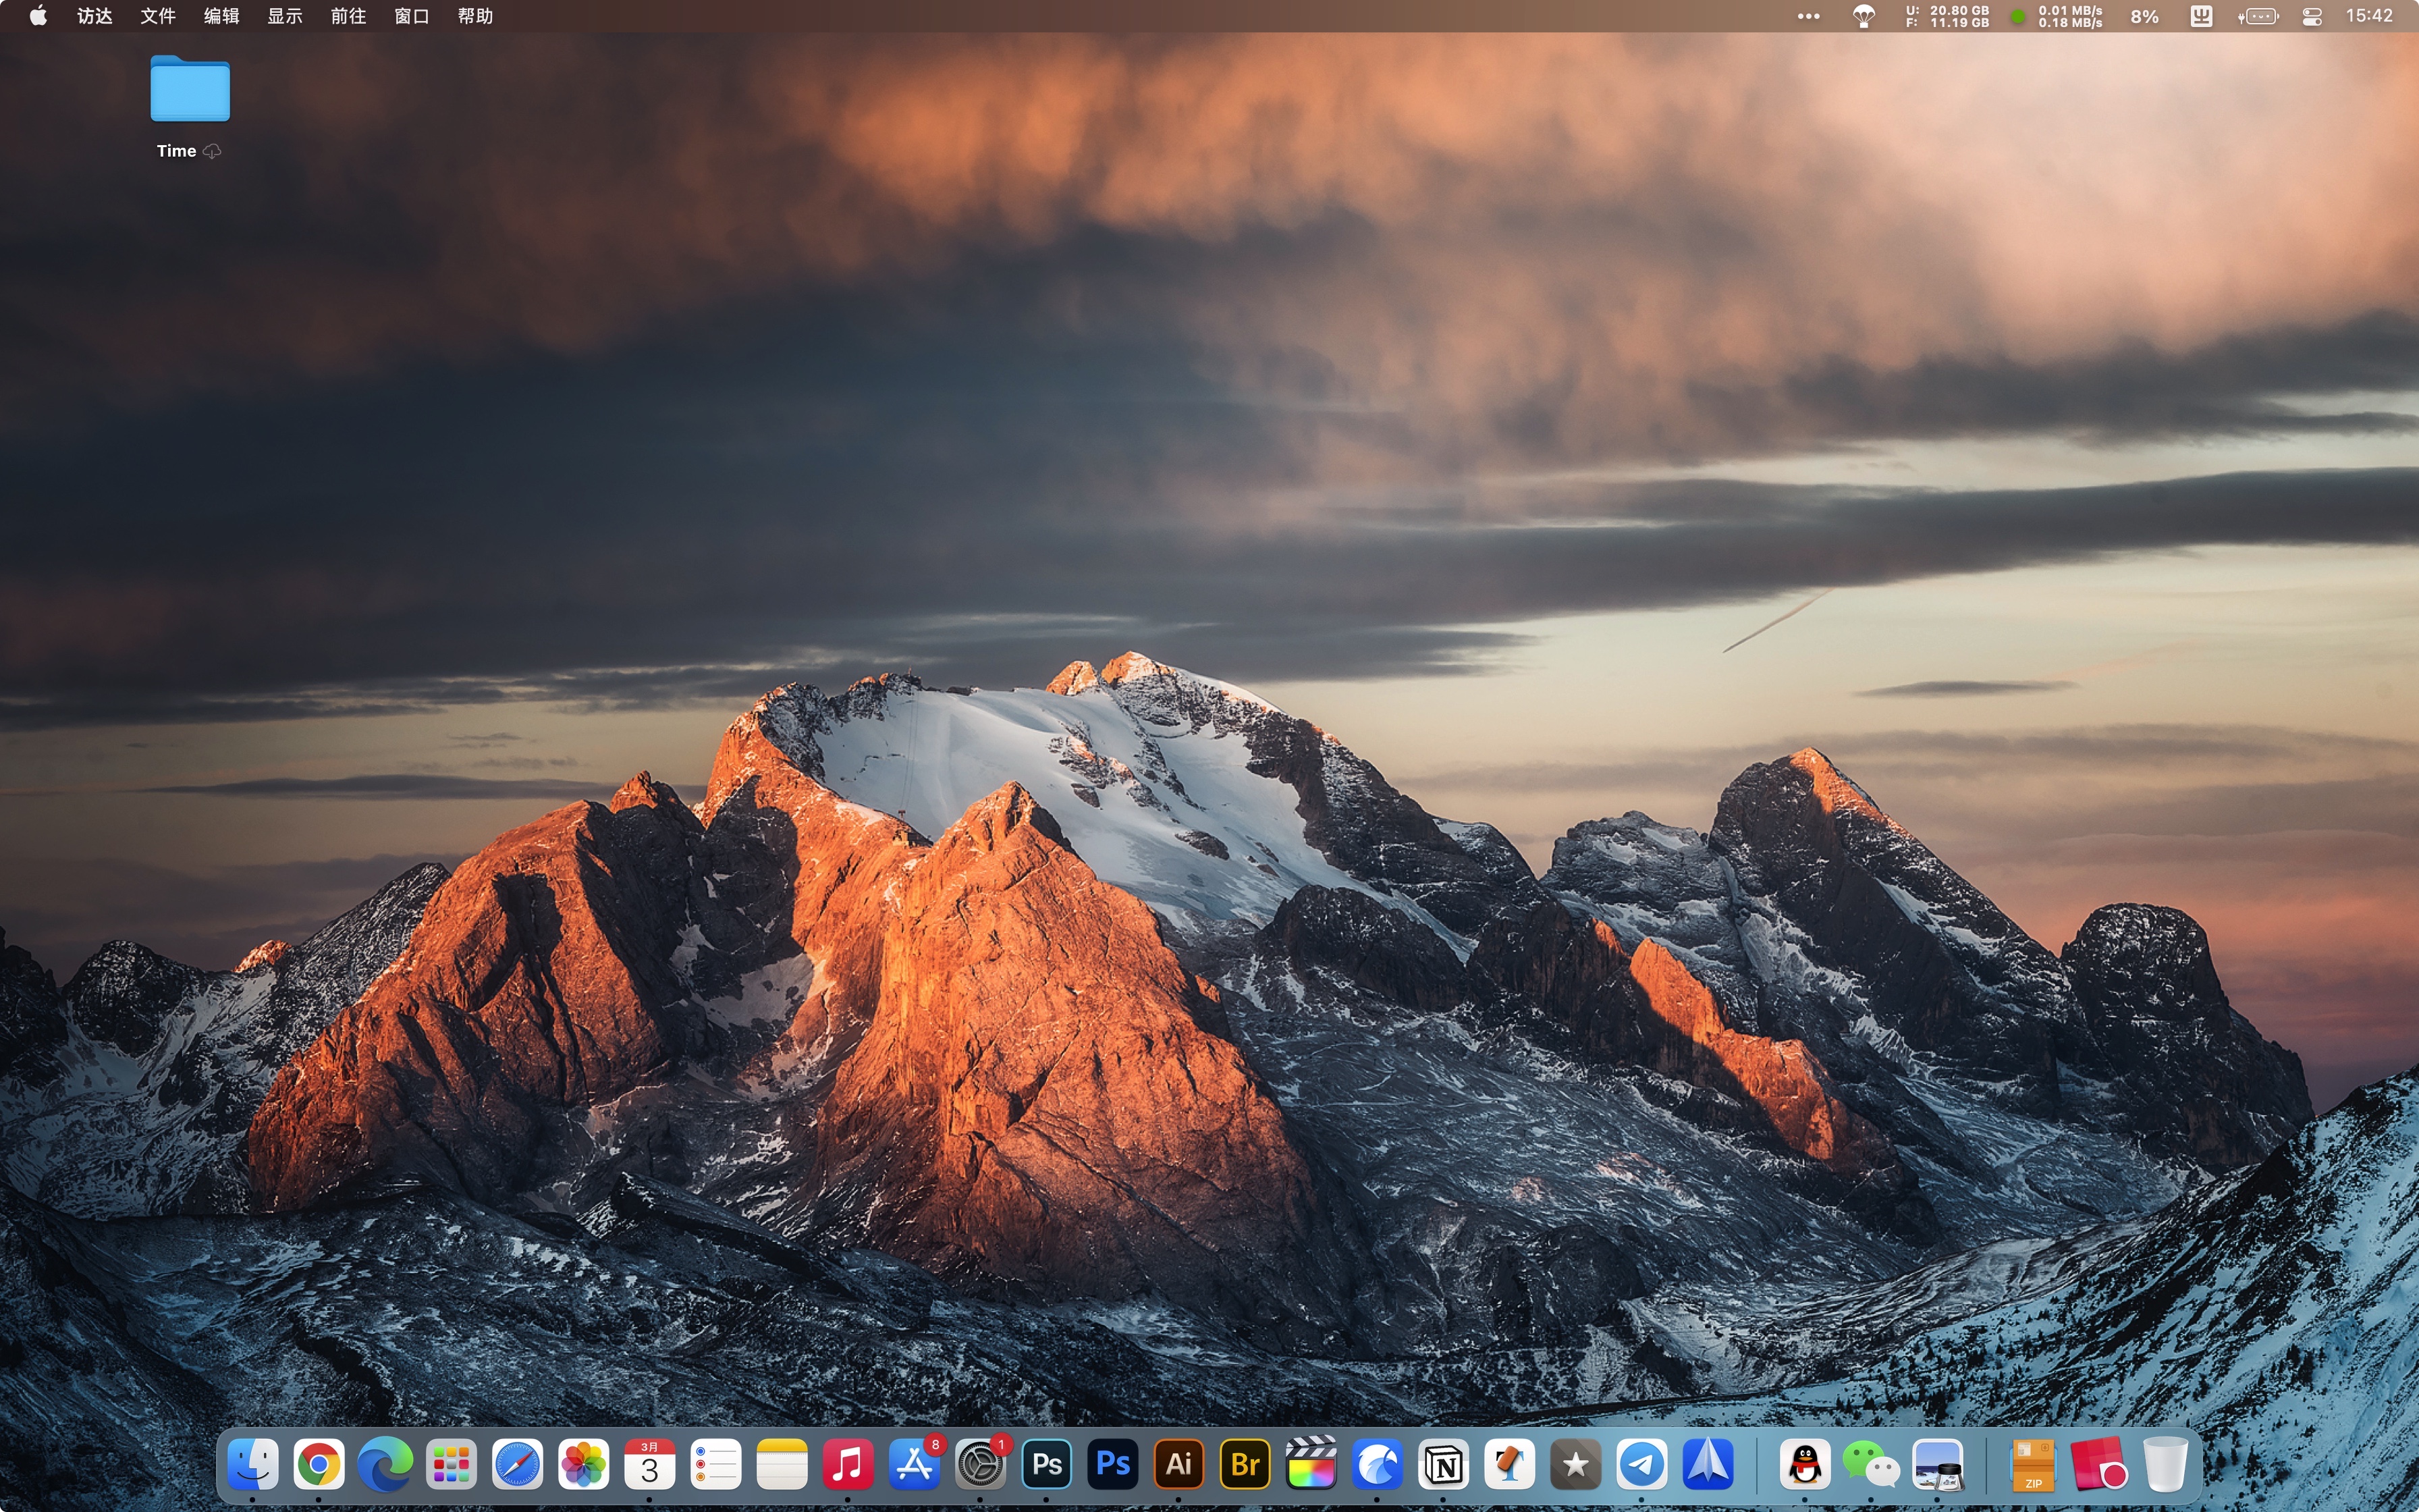Open System Settings from the Dock

[981, 1463]
